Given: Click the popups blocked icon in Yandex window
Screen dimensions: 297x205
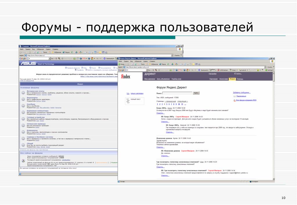Looking at the screenshot, I should click(218, 70).
